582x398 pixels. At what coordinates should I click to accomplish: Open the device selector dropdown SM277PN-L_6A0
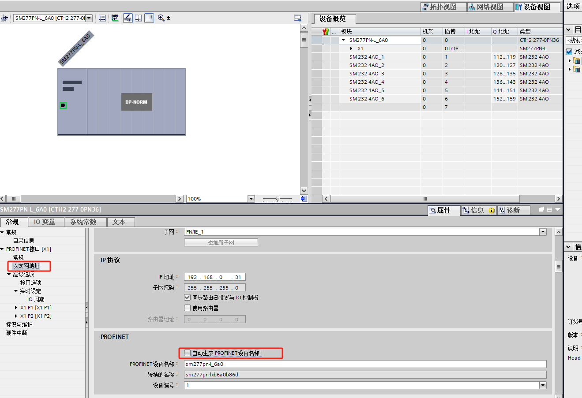point(89,18)
